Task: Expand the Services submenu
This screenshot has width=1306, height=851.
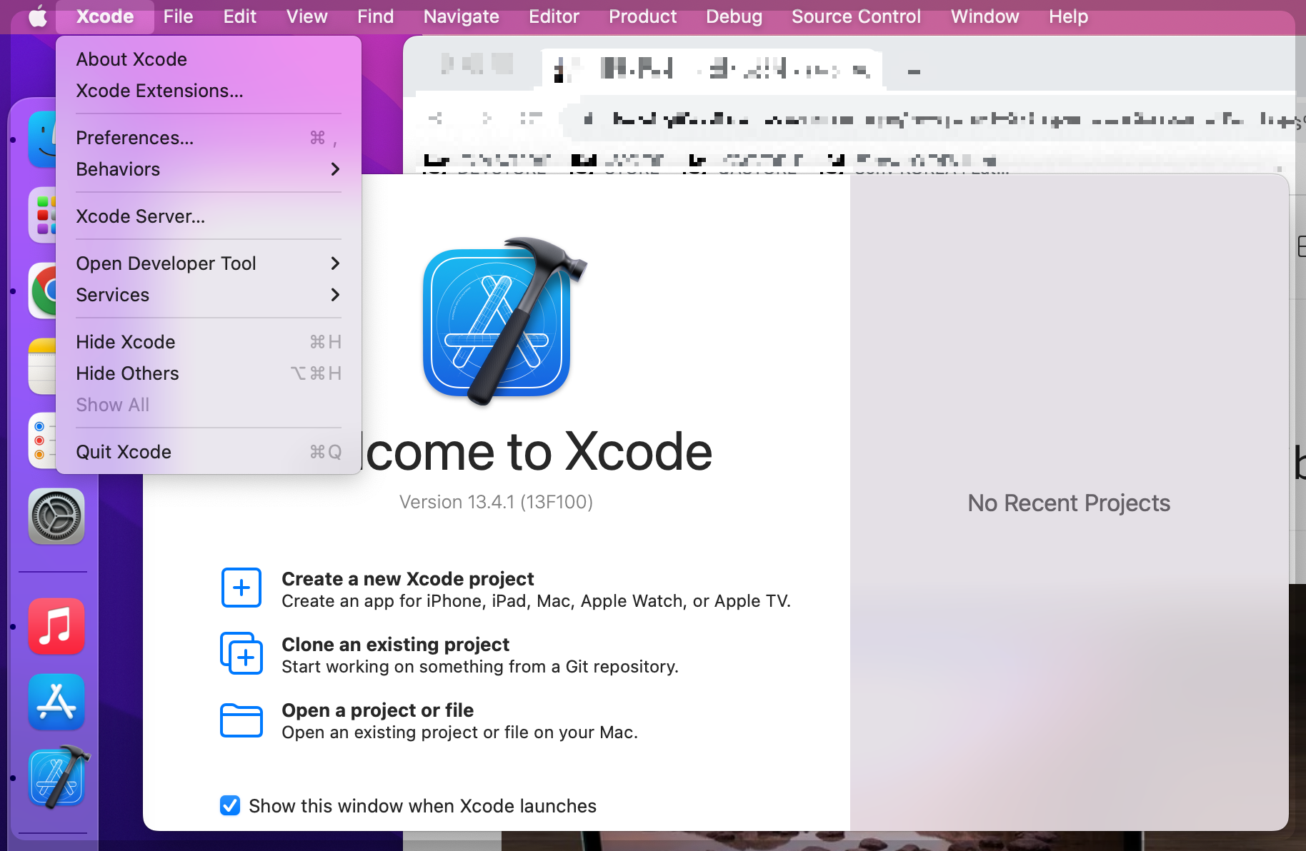Action: pyautogui.click(x=208, y=295)
